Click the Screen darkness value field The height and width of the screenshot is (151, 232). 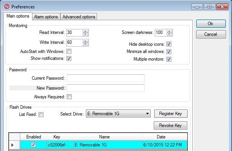coord(161,33)
